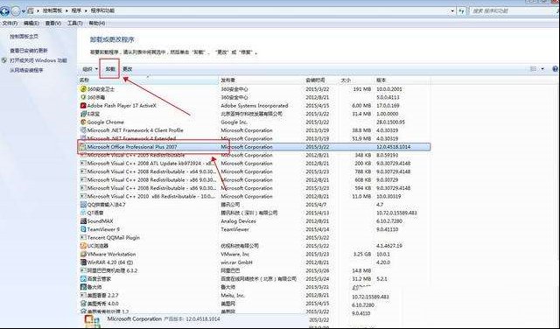Screen dimensions: 560x329
Task: Click publisher Adobe Systems Incorporated
Action: click(x=255, y=106)
